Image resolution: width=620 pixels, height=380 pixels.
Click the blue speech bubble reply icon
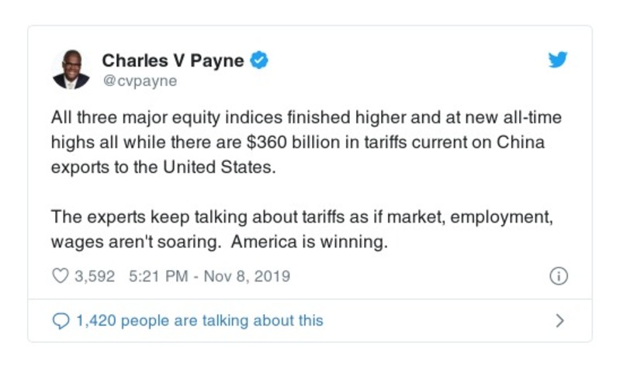pos(61,320)
